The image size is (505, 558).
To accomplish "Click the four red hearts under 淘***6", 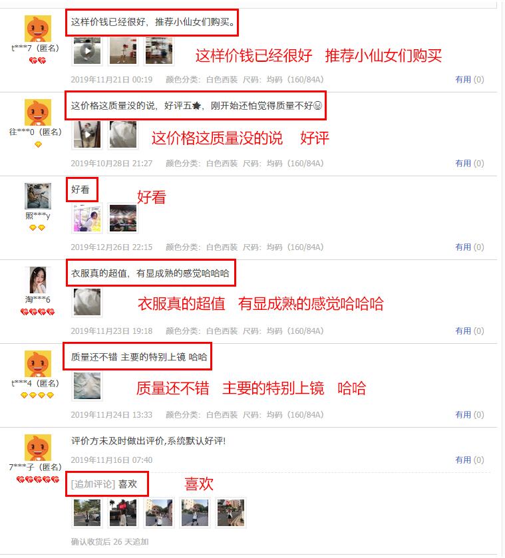I will point(38,312).
